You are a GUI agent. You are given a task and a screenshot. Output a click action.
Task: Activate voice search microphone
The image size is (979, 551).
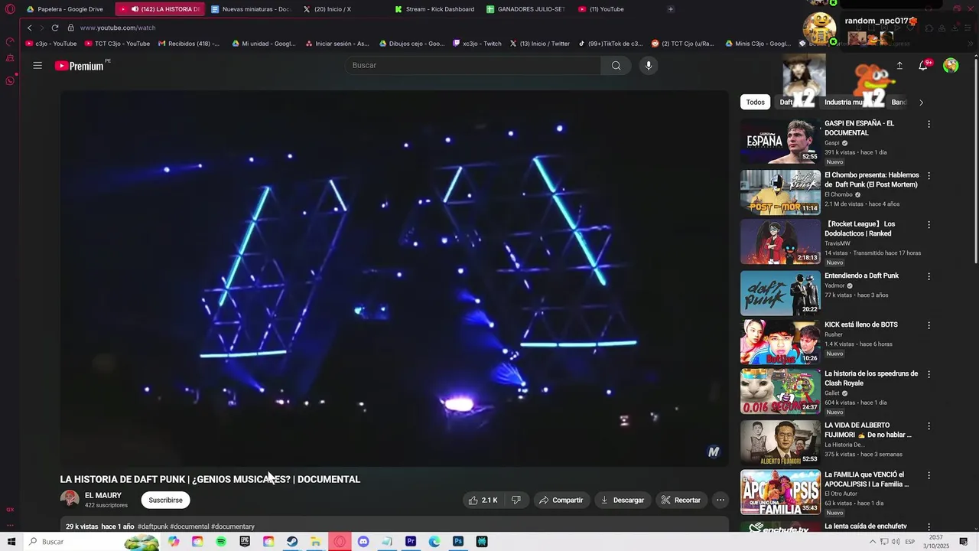point(649,66)
